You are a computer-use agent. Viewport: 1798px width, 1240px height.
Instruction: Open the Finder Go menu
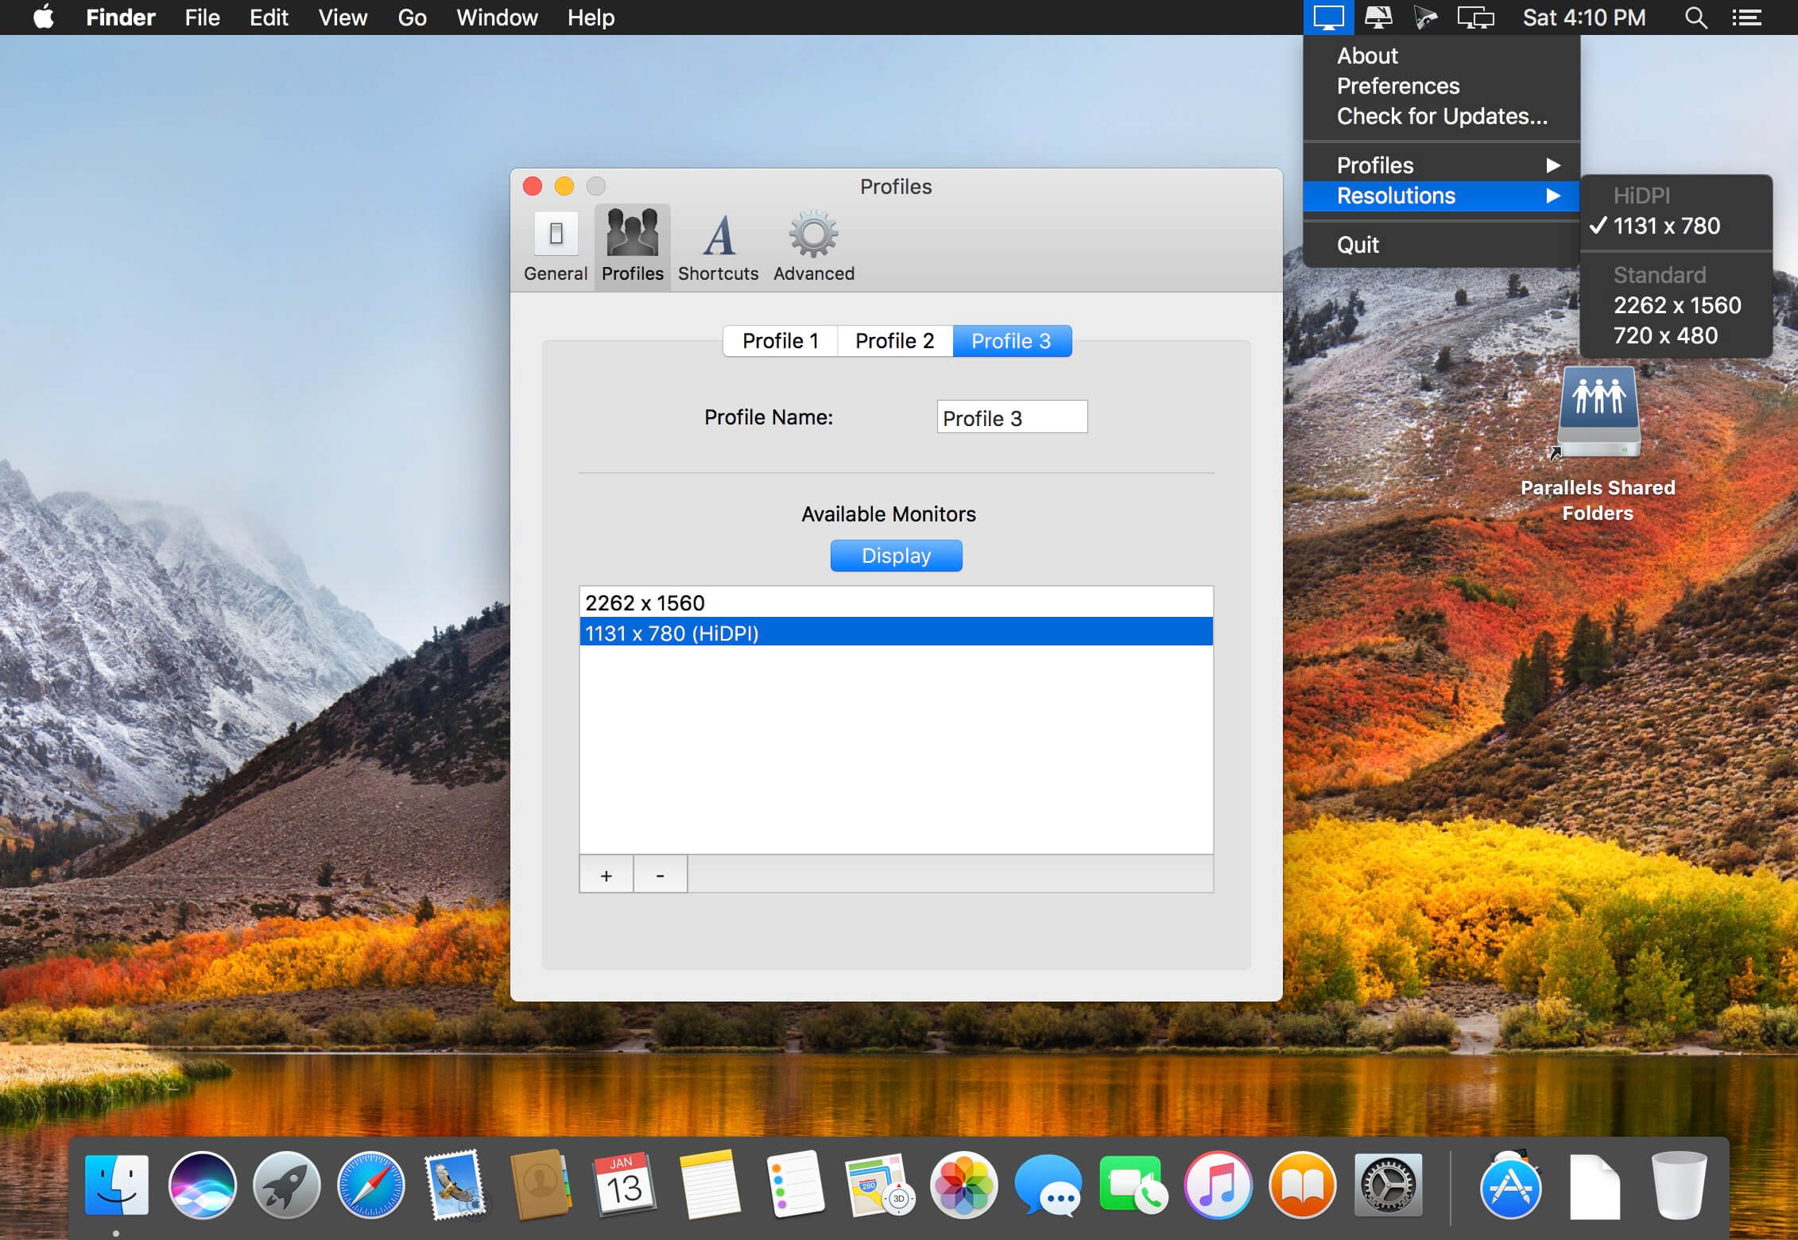pyautogui.click(x=412, y=17)
